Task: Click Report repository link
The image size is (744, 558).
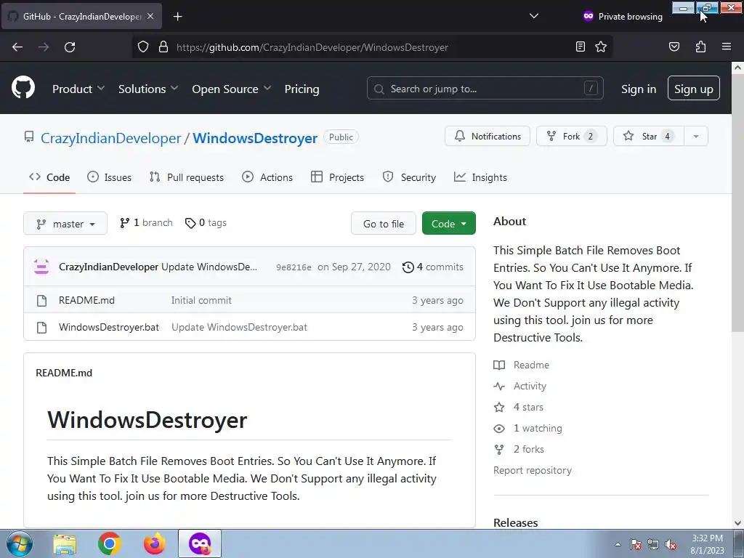Action: click(x=533, y=470)
